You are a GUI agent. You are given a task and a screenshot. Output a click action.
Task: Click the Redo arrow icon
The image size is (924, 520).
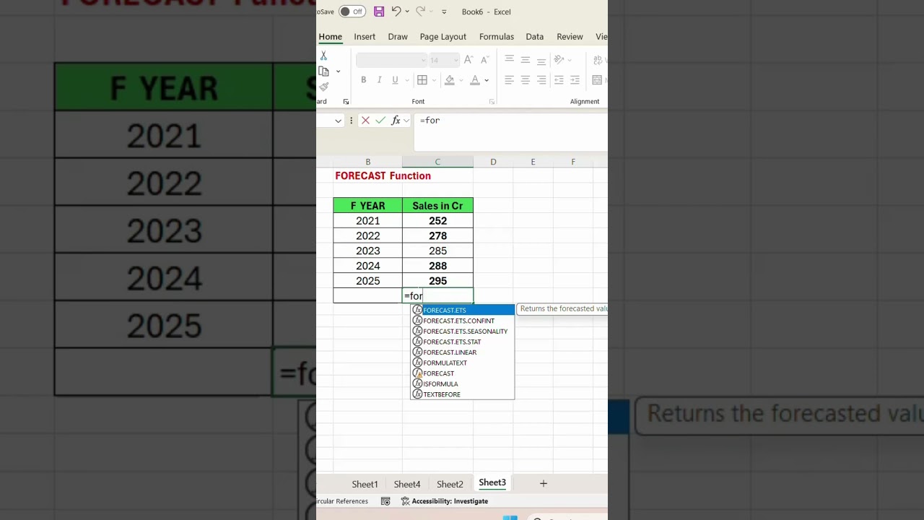[x=420, y=12]
